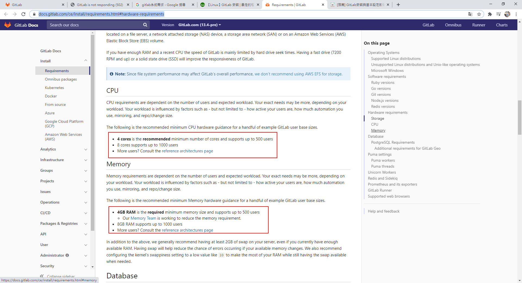
Task: Click the Memory Team link
Action: coord(143,218)
